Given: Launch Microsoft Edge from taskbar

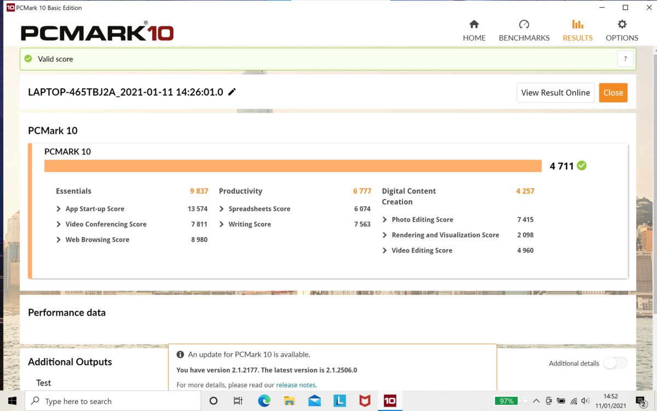Looking at the screenshot, I should pyautogui.click(x=264, y=401).
